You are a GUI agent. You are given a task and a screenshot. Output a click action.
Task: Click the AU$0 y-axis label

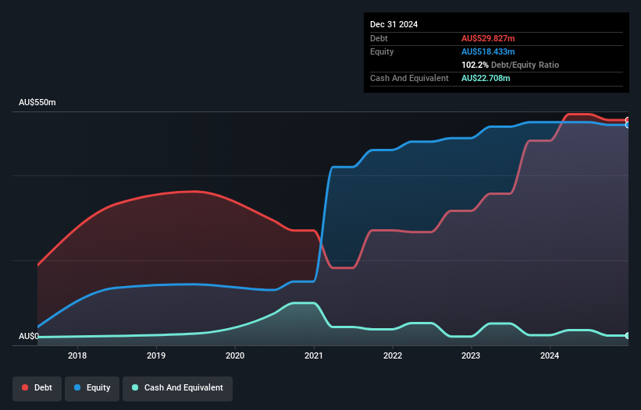click(29, 336)
